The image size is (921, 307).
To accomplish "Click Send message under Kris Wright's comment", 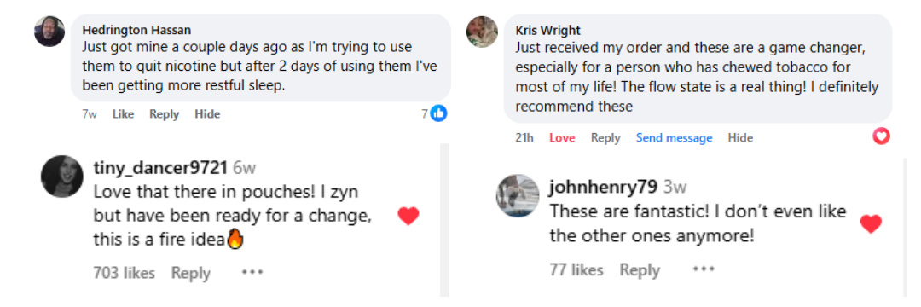I will point(674,138).
